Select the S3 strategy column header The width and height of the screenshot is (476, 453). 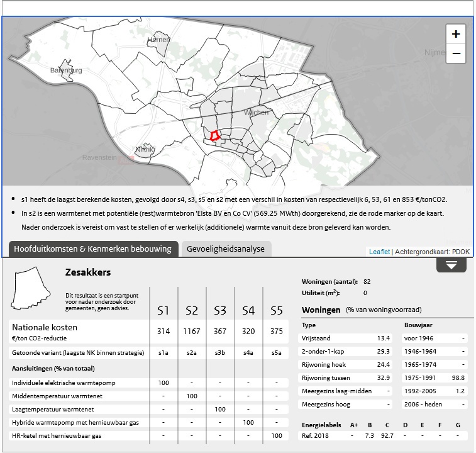[x=220, y=311]
